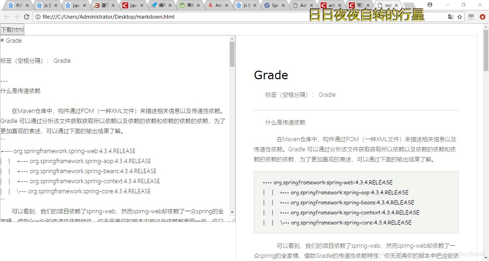489x261 pixels.
Task: Minimize the Chrome window
Action: pyautogui.click(x=447, y=5)
